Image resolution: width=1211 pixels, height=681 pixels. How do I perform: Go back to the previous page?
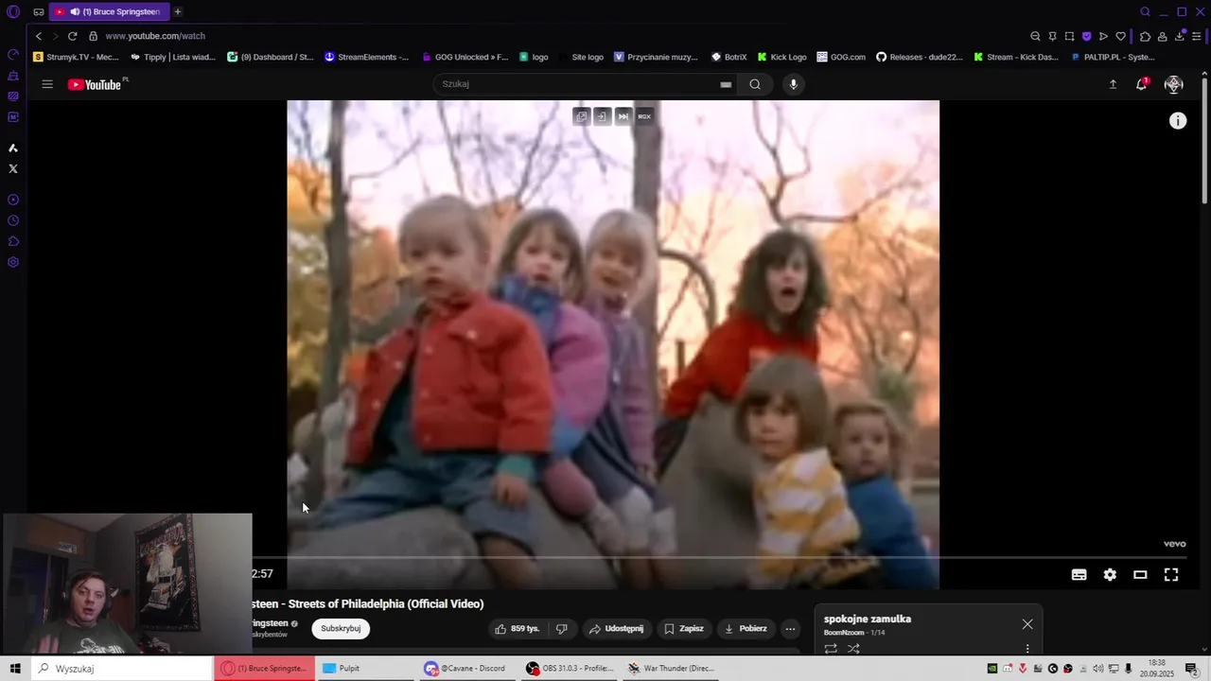click(x=39, y=36)
